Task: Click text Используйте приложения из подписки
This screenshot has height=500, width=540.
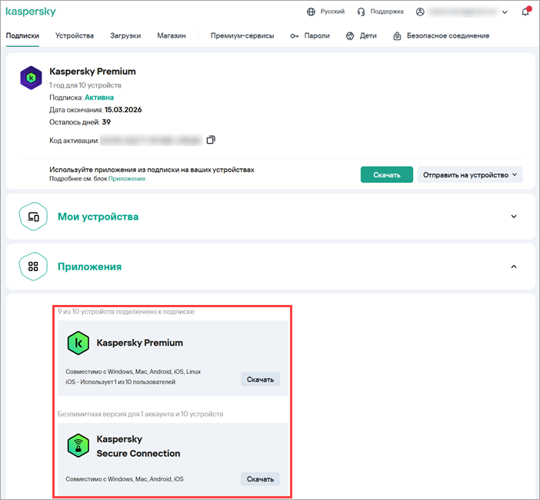Action: point(152,170)
